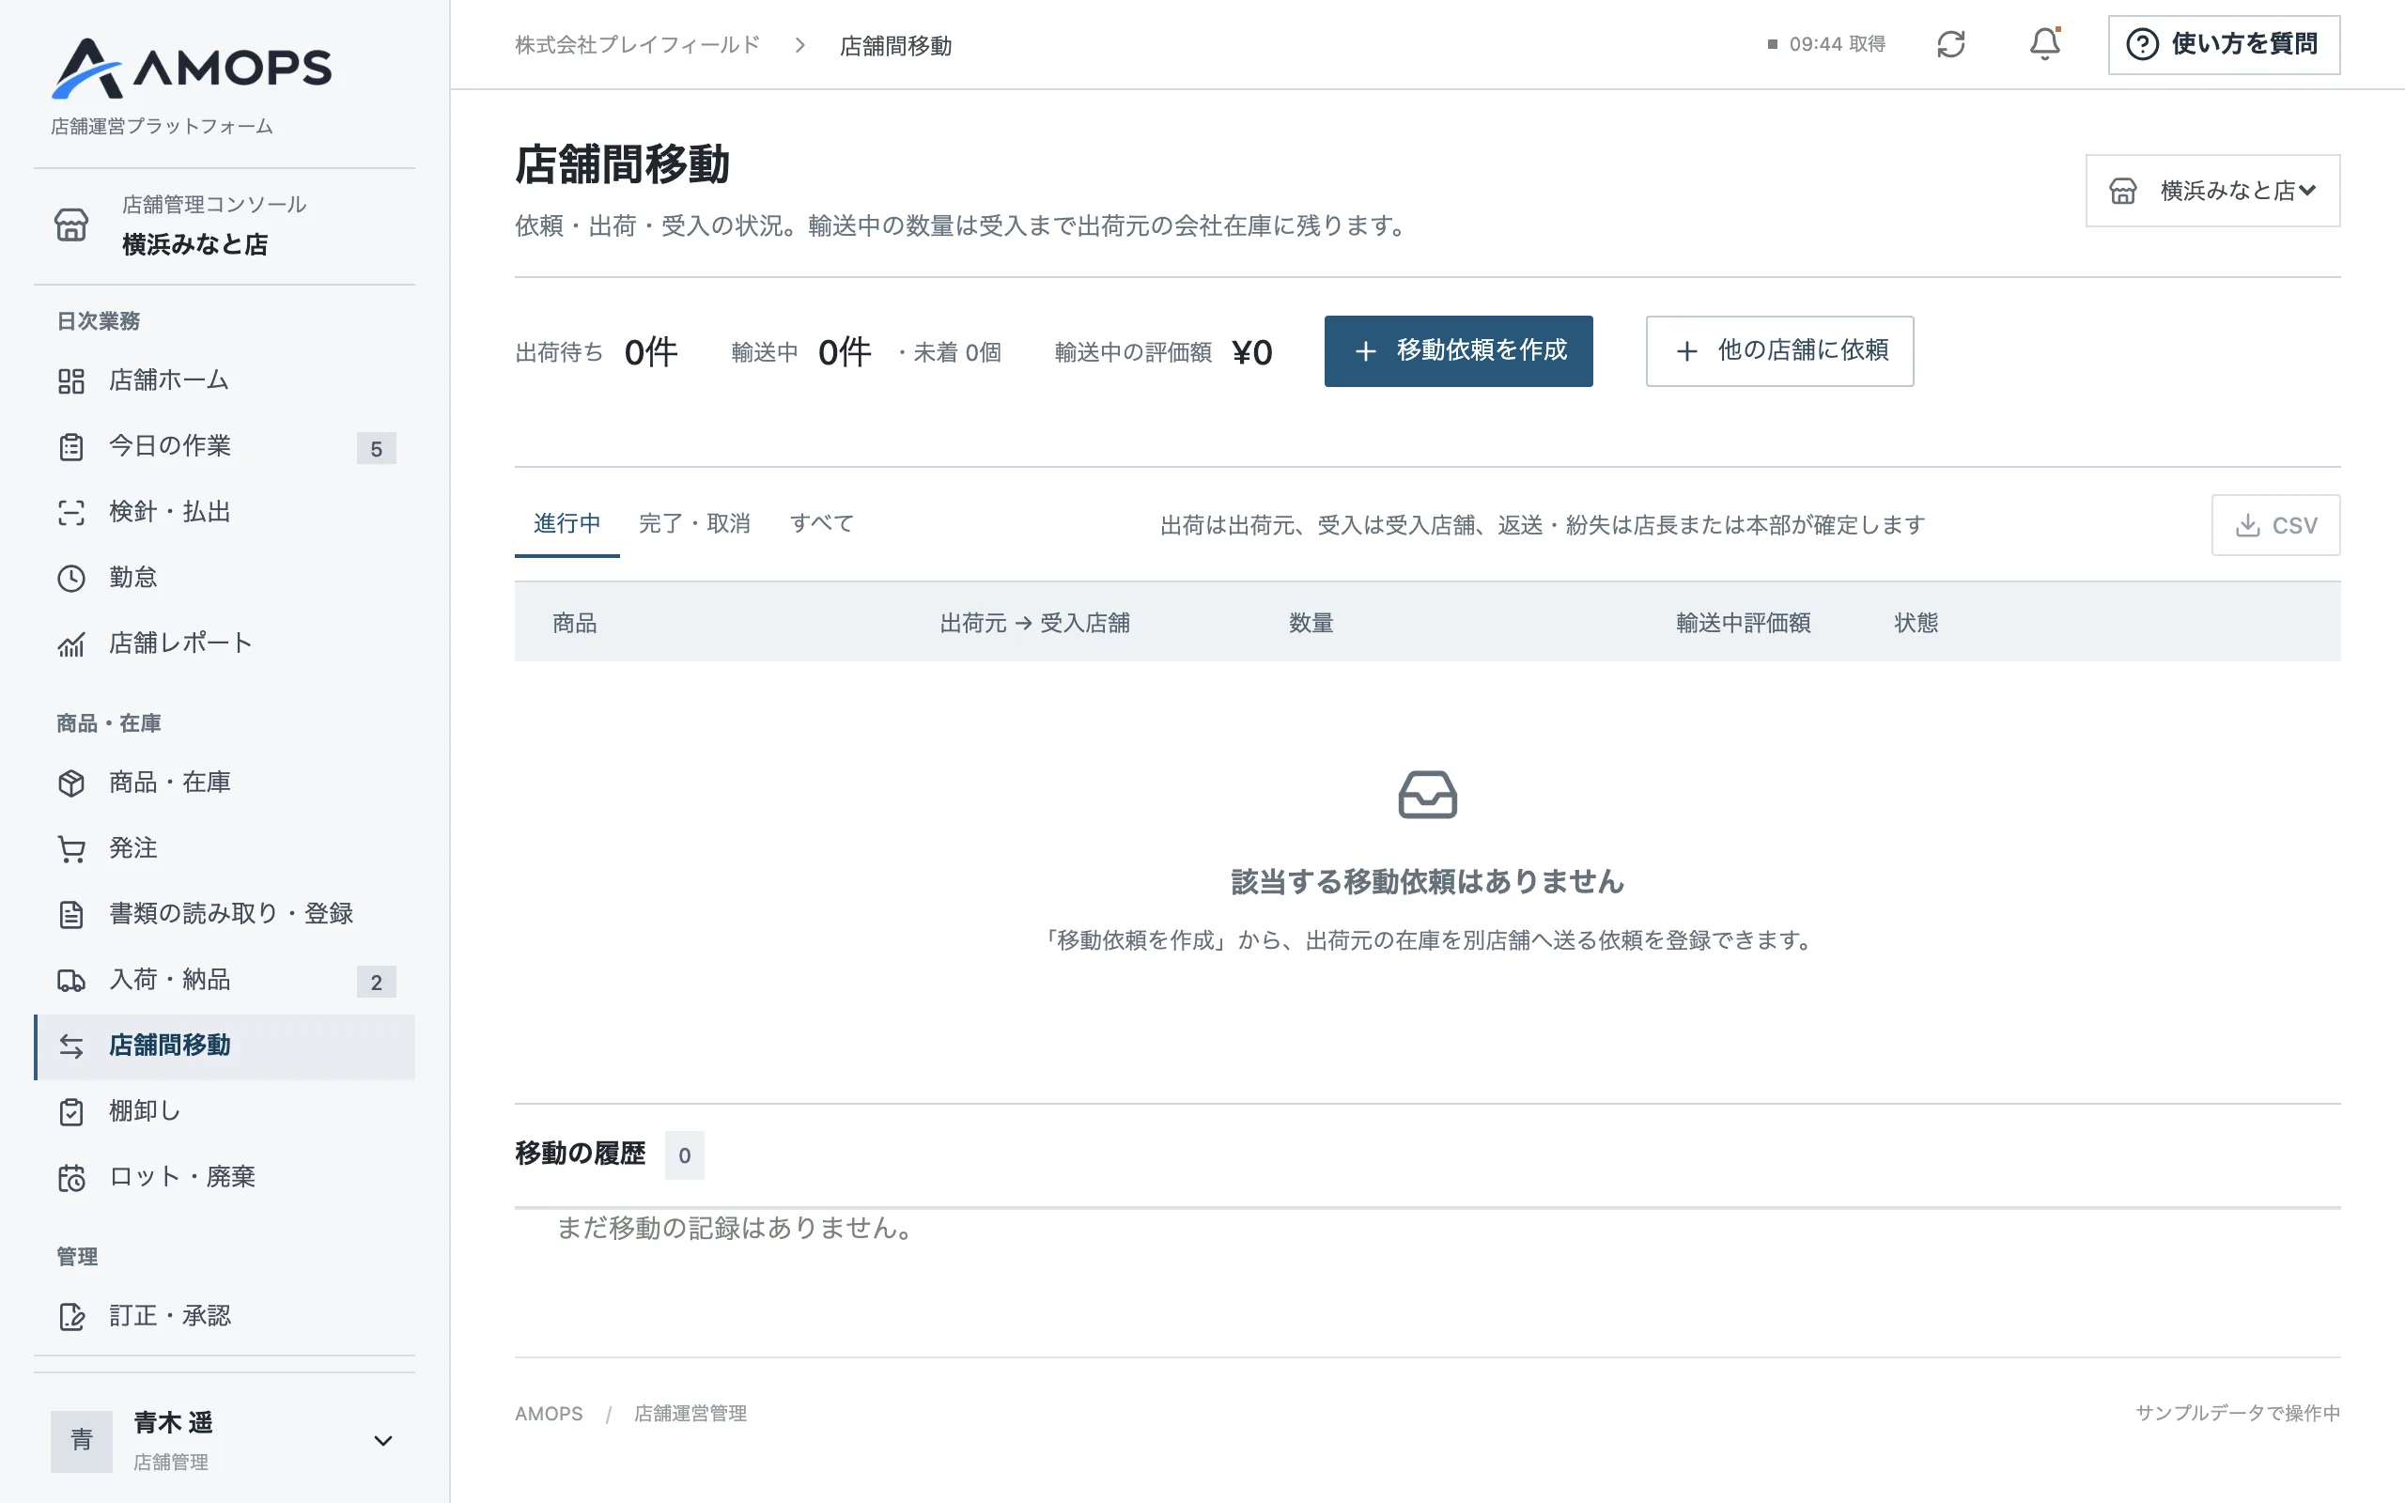Go to 発注 page
Viewport: 2405px width, 1503px height.
[x=225, y=848]
